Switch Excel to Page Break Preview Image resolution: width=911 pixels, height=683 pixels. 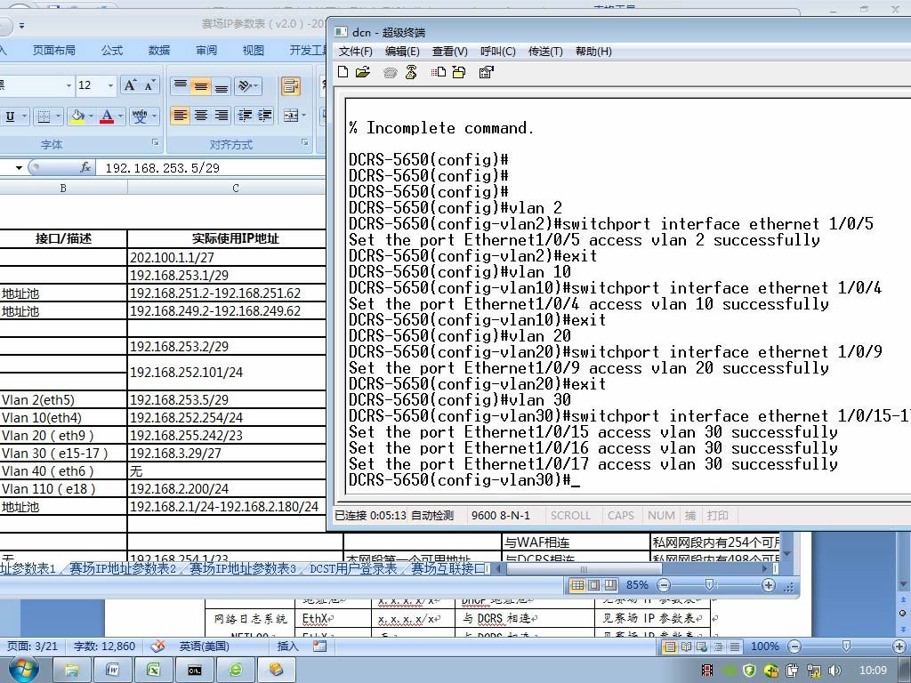click(x=610, y=585)
